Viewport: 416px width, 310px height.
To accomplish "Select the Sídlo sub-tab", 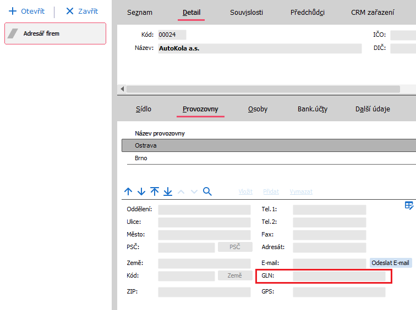I will tap(144, 109).
